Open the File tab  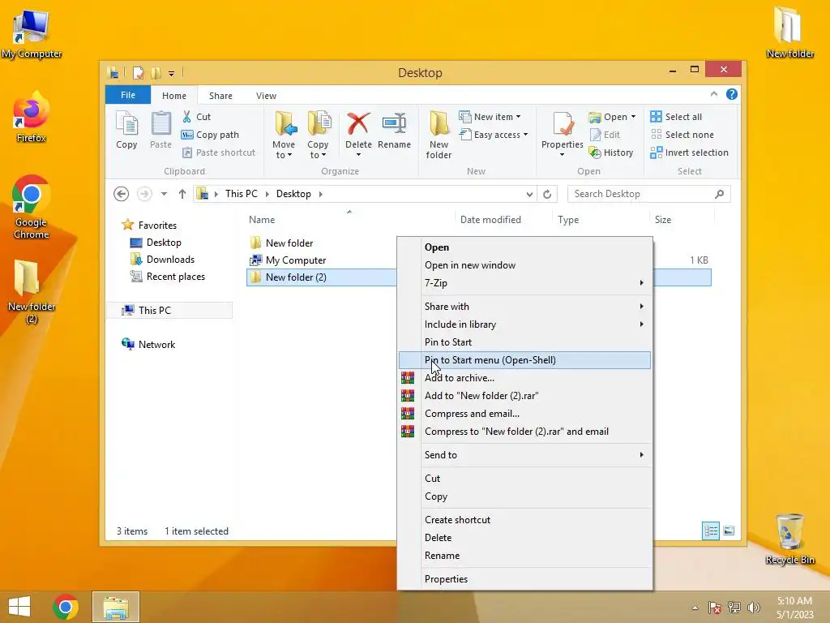click(128, 95)
